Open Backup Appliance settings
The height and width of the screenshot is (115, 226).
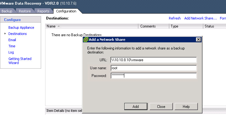(x=21, y=28)
